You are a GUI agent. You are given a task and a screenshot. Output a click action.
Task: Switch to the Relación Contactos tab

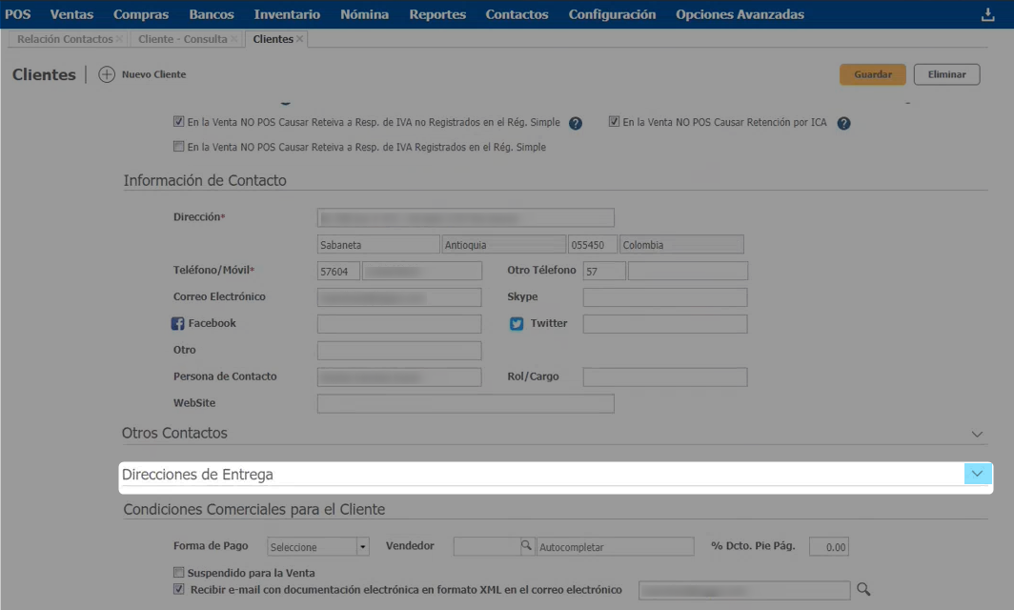(x=64, y=39)
